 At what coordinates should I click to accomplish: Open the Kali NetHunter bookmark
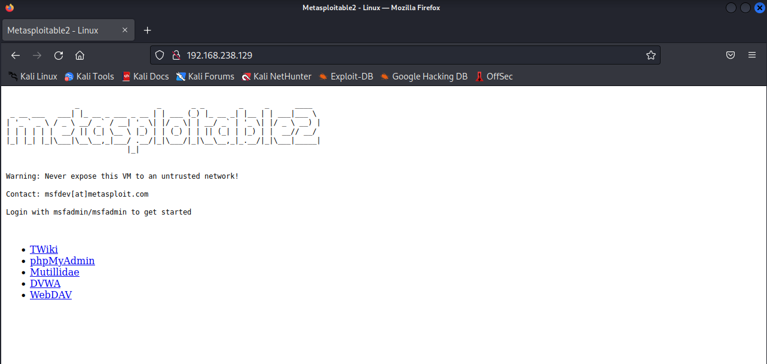pos(277,77)
